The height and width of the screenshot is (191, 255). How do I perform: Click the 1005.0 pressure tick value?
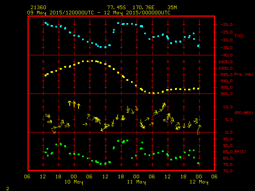coord(226,62)
